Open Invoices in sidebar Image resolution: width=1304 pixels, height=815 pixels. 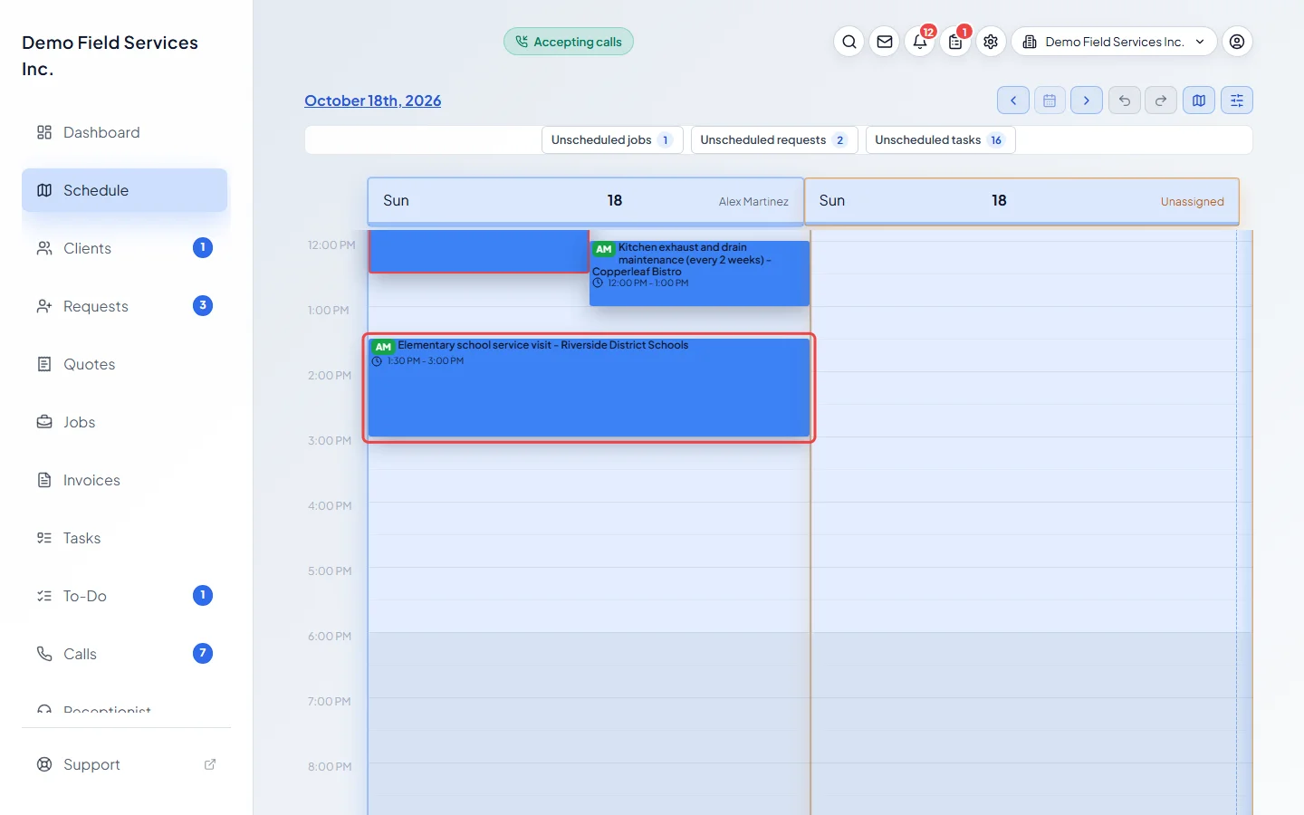pyautogui.click(x=125, y=480)
